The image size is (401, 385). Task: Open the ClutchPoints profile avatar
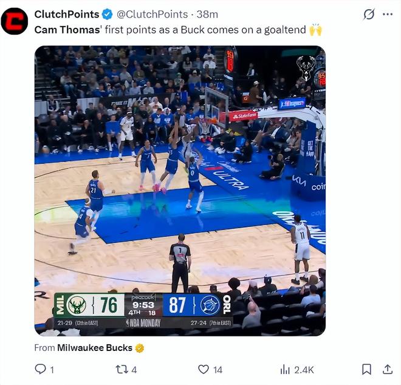(15, 21)
